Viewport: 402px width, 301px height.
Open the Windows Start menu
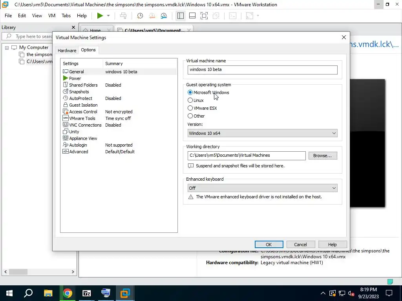pyautogui.click(x=9, y=293)
